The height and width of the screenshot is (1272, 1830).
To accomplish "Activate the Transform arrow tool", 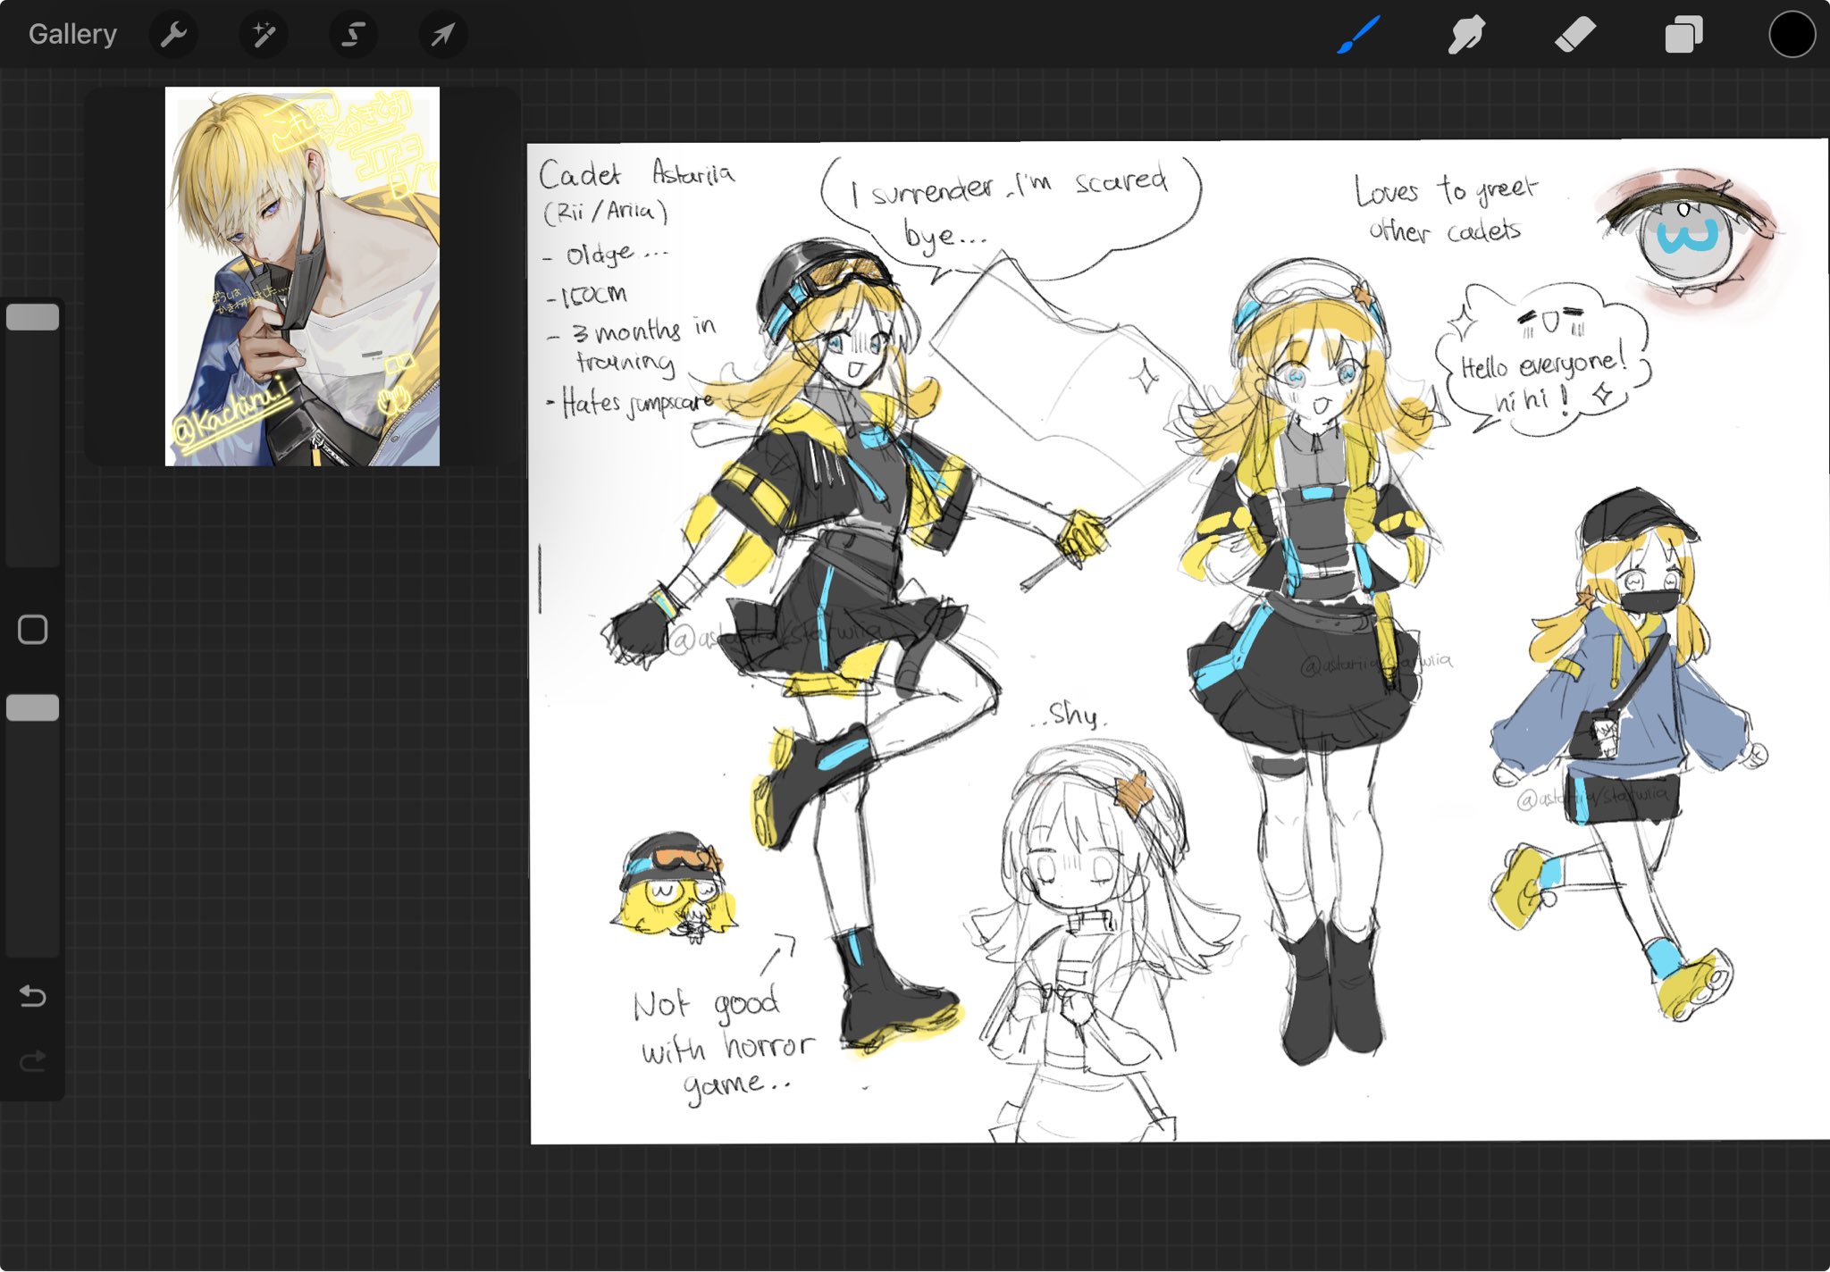I will click(x=443, y=35).
